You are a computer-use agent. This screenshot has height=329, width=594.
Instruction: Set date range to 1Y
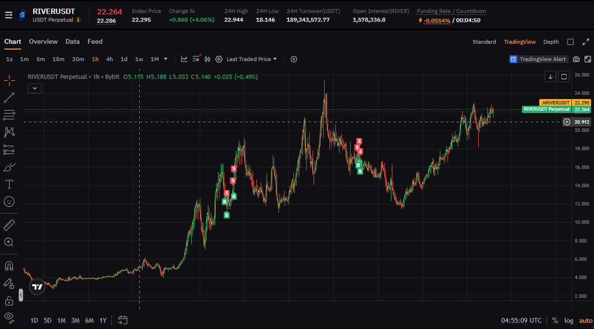pos(103,320)
